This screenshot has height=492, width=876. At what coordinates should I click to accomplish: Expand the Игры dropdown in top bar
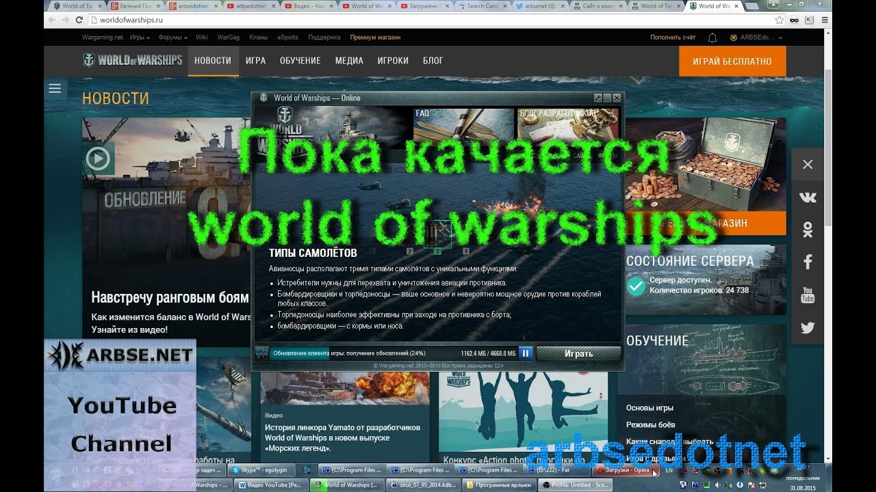[x=140, y=38]
